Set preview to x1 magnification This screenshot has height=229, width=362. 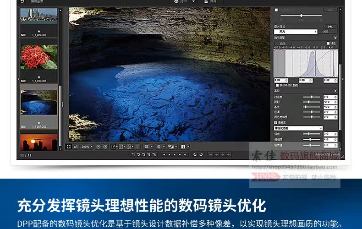76,147
